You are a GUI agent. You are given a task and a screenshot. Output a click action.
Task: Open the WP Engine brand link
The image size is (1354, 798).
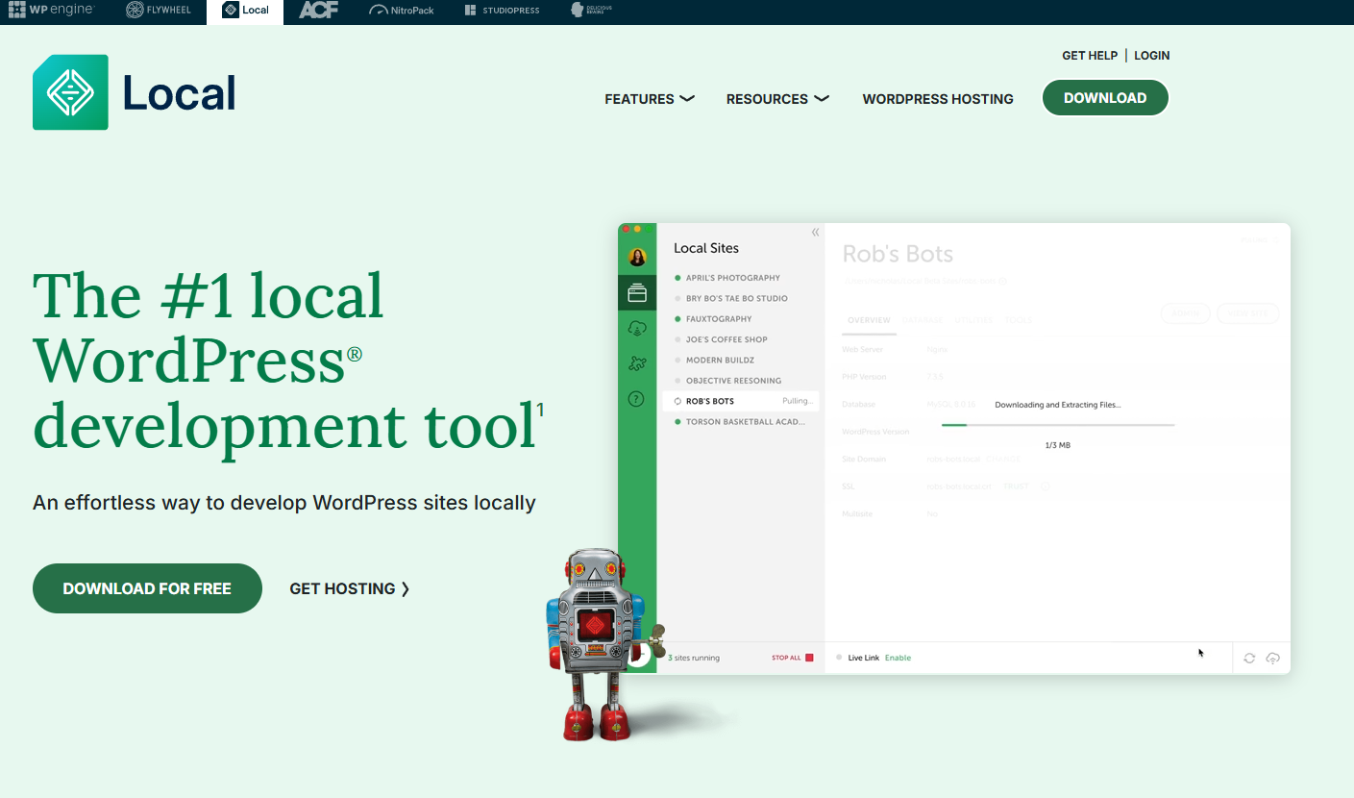[52, 10]
